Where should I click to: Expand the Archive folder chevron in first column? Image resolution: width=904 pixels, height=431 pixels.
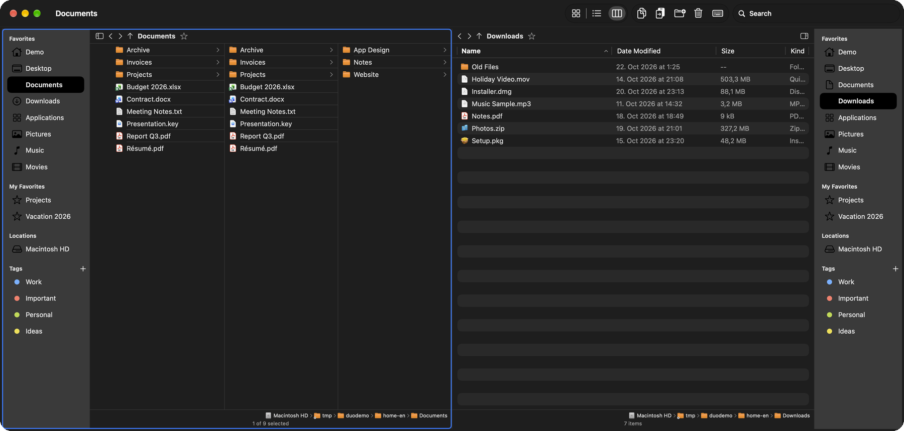[217, 50]
